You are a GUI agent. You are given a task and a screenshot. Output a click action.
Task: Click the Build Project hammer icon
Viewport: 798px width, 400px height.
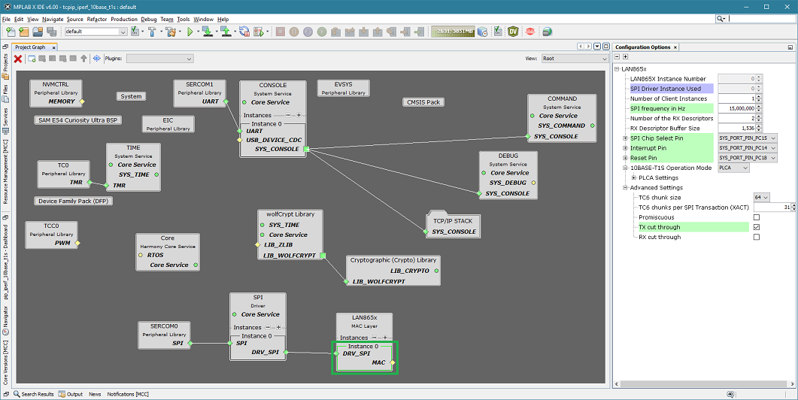coord(152,32)
